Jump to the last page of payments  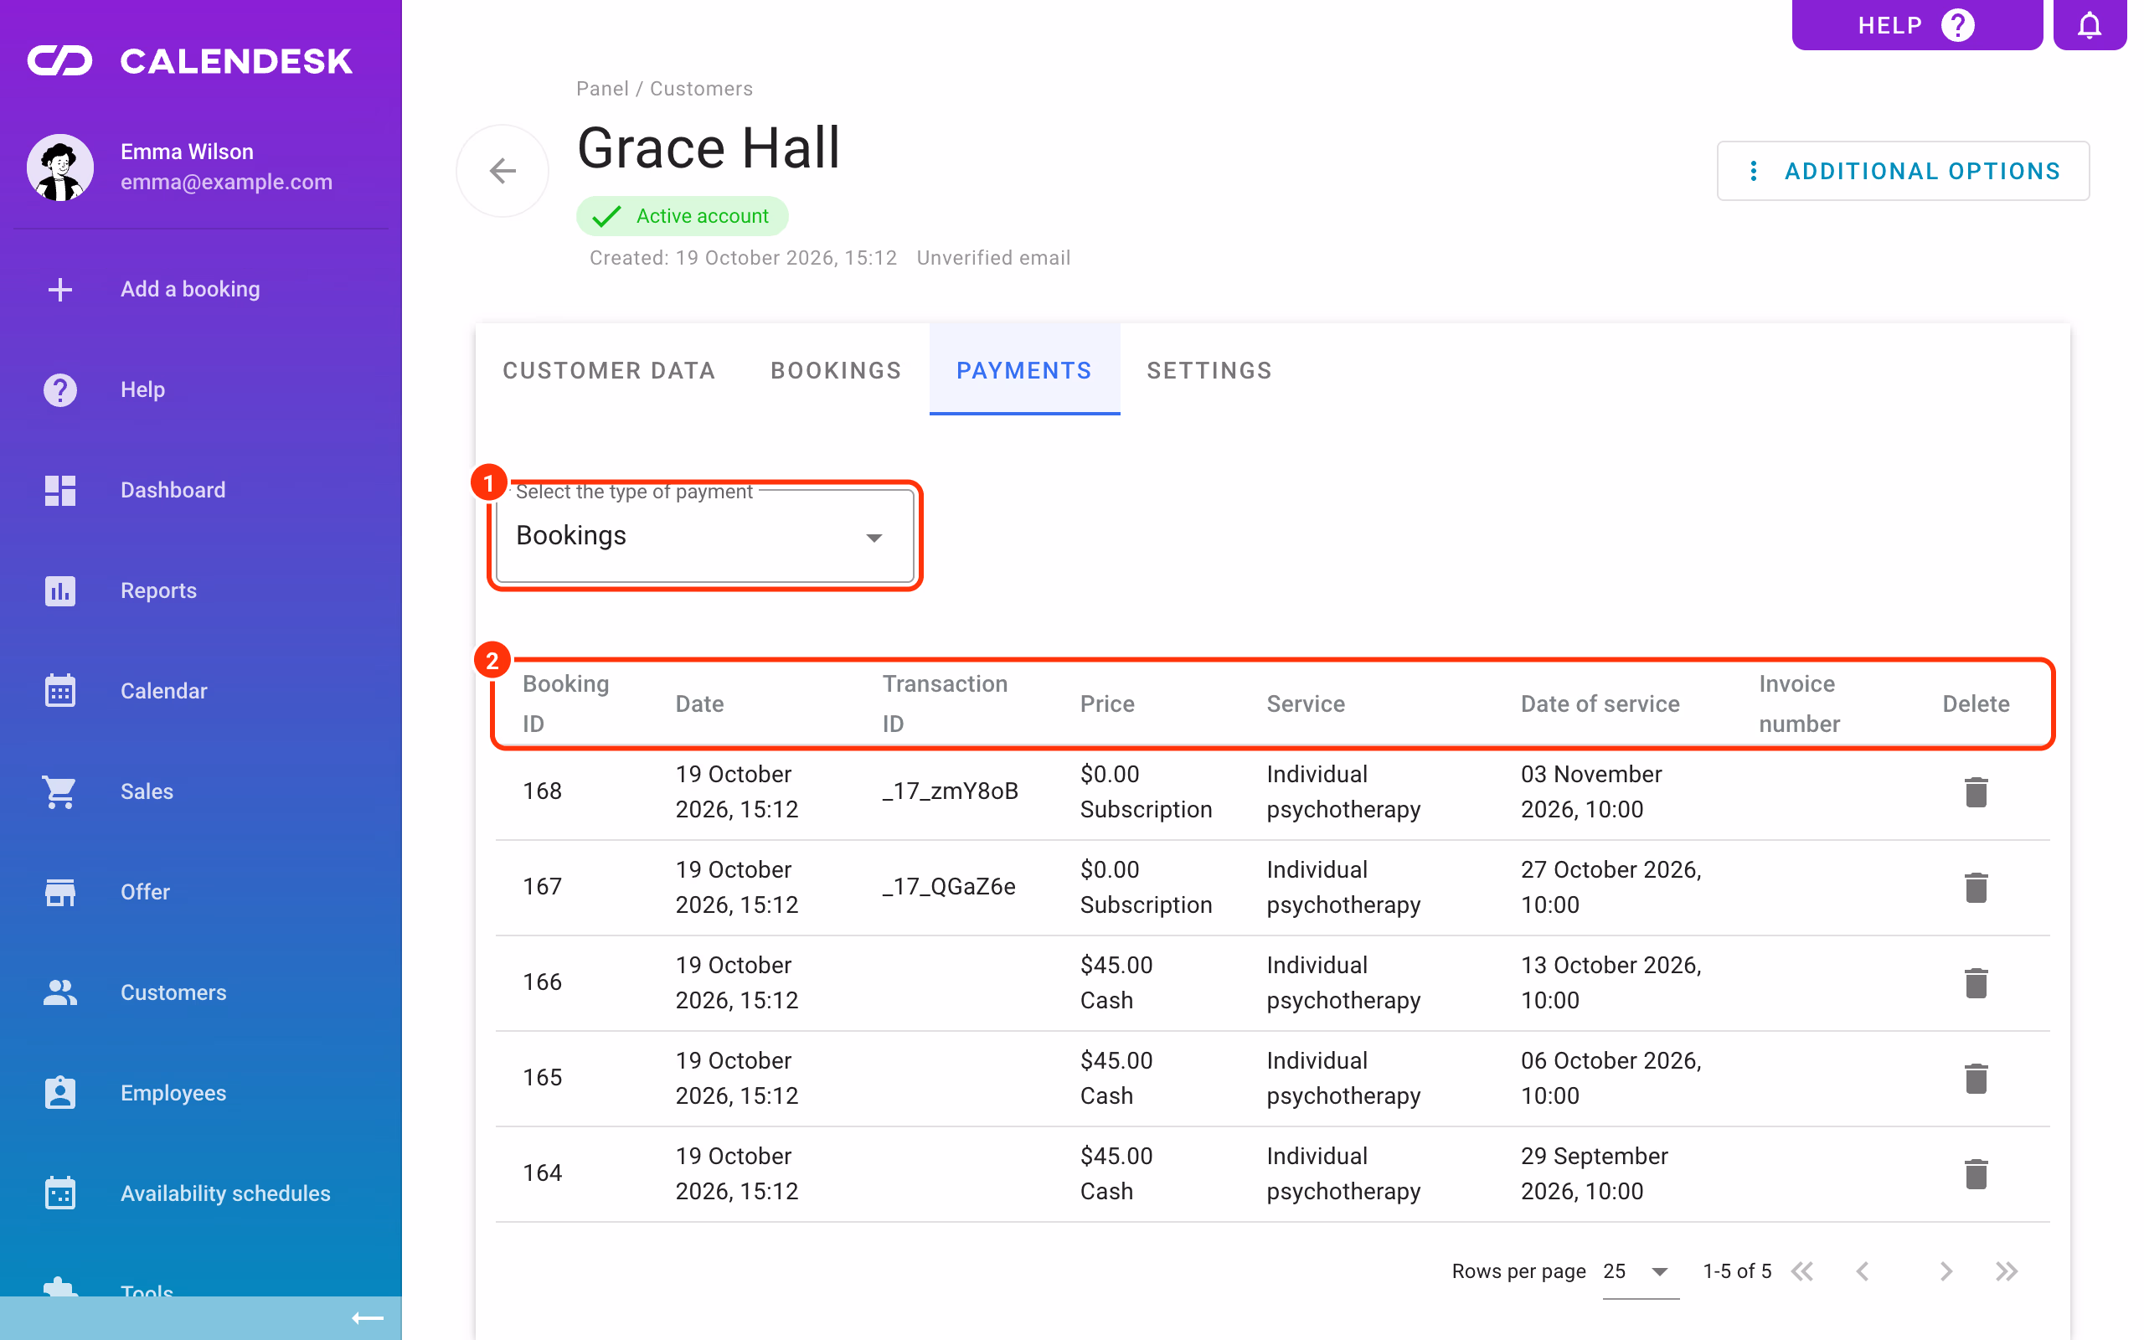click(x=2007, y=1272)
